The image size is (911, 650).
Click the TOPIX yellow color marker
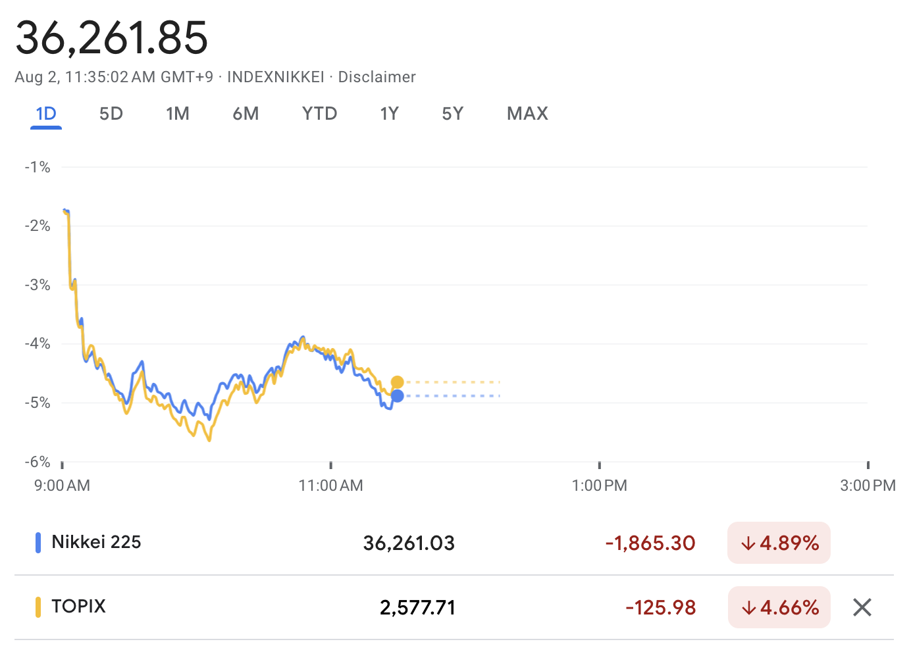38,607
